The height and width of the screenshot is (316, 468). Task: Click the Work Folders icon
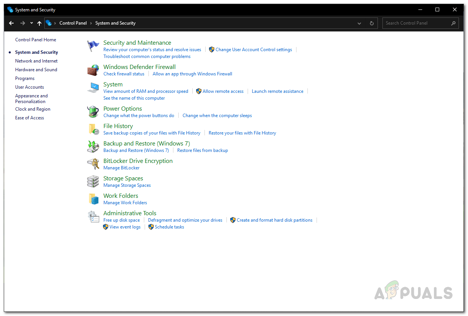pos(94,199)
